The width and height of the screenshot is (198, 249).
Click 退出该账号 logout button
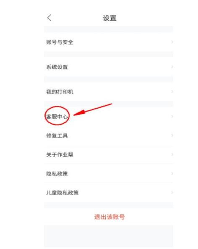109,217
